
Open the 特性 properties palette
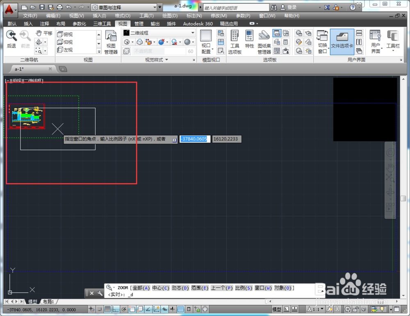(x=249, y=39)
